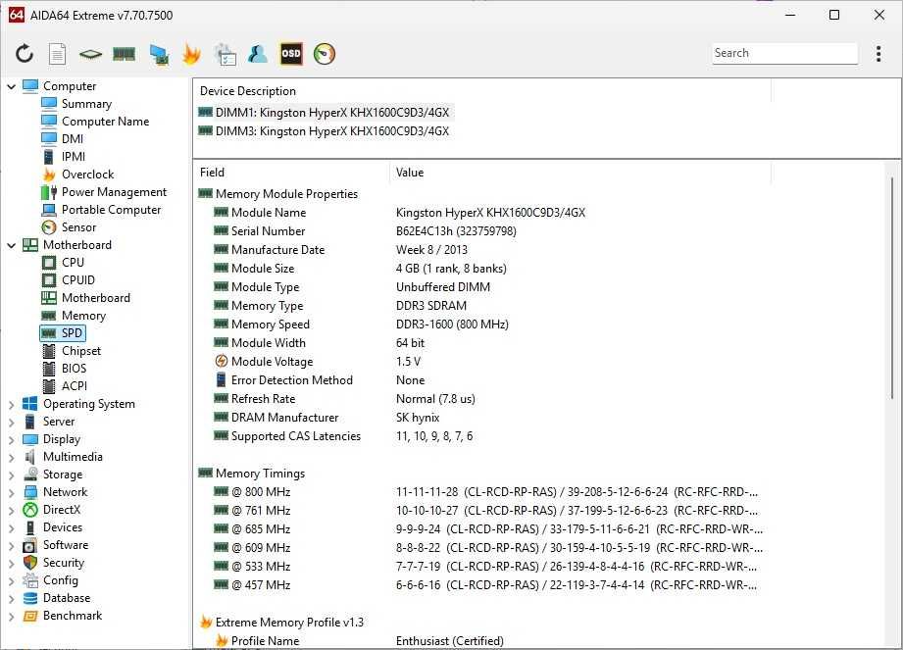Select Summary in the tree
Viewport: 903px width, 650px height.
point(86,104)
